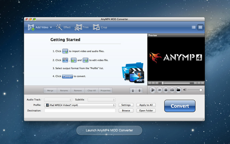Click Apply to All button

click(x=146, y=105)
